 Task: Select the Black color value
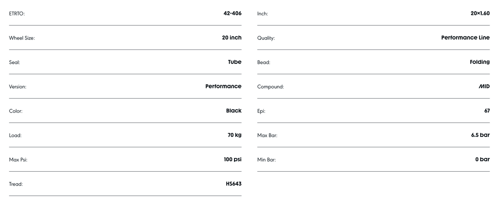tap(234, 111)
